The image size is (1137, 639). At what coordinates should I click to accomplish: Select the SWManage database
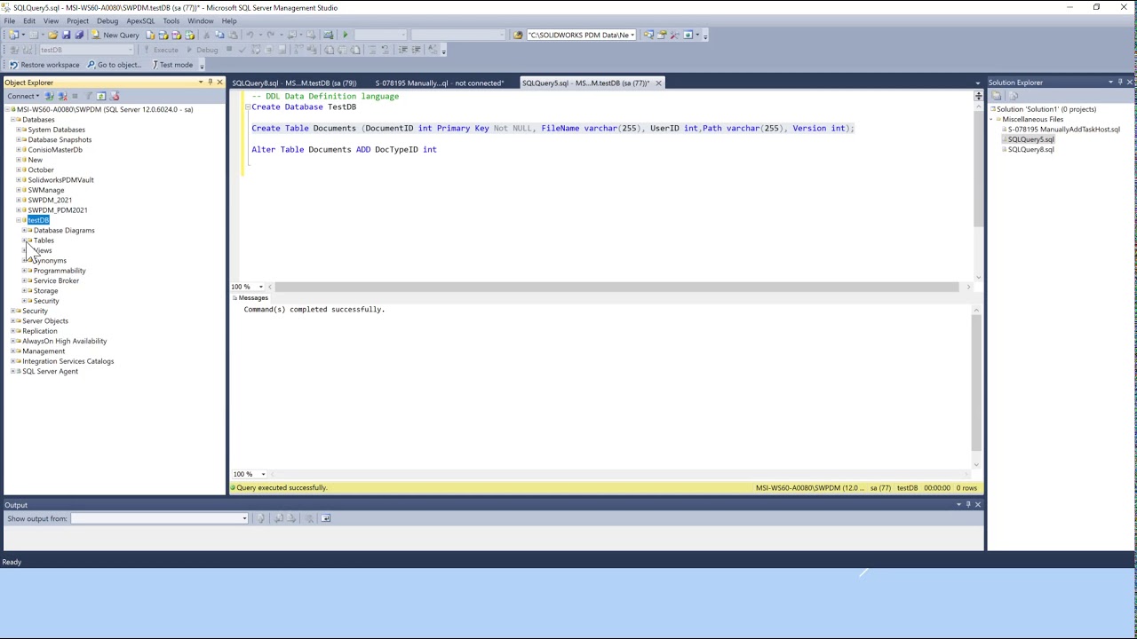tap(45, 190)
